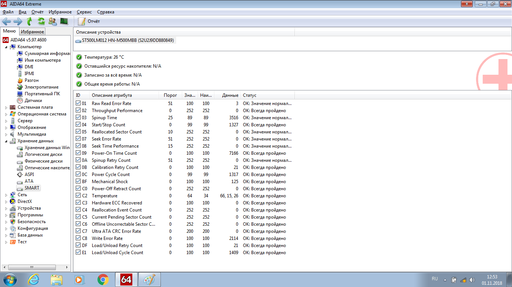
Task: Open the Файл menu
Action: [8, 12]
